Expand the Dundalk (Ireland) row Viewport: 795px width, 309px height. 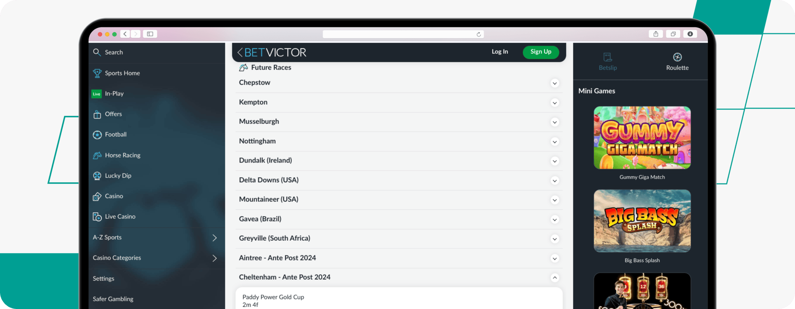point(399,161)
